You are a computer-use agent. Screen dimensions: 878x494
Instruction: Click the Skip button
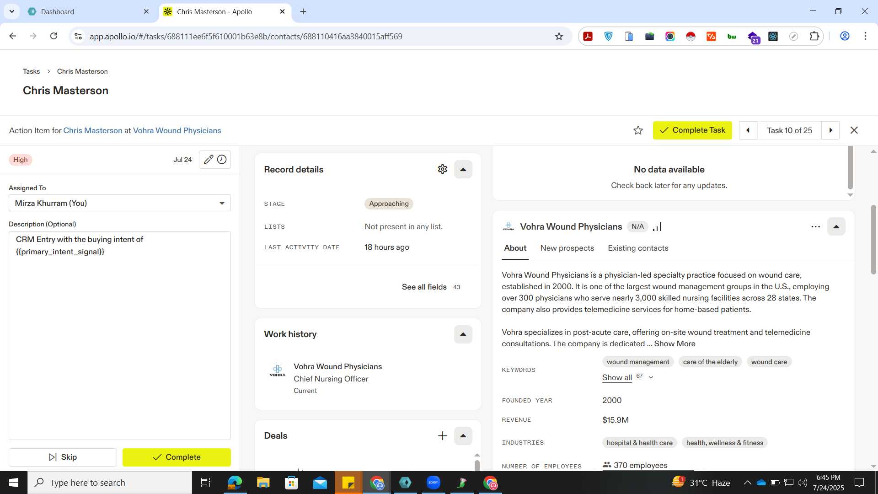[63, 457]
